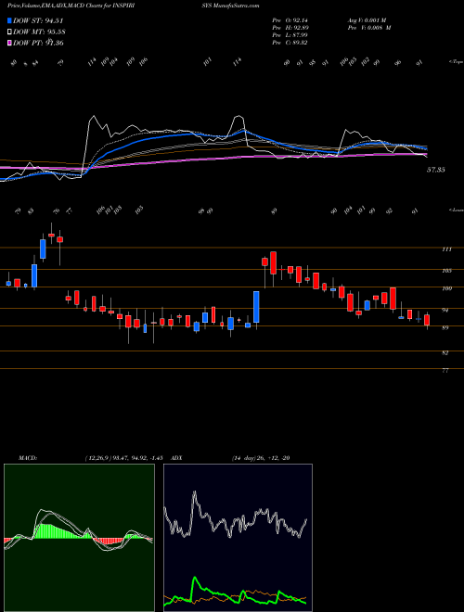The image size is (464, 612).
Task: Click the 82 price level label
Action: [445, 353]
